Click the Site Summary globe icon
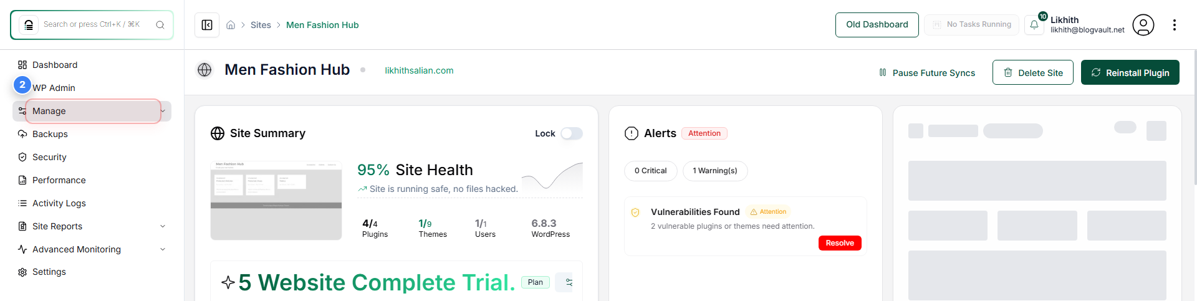Image resolution: width=1197 pixels, height=301 pixels. click(218, 133)
